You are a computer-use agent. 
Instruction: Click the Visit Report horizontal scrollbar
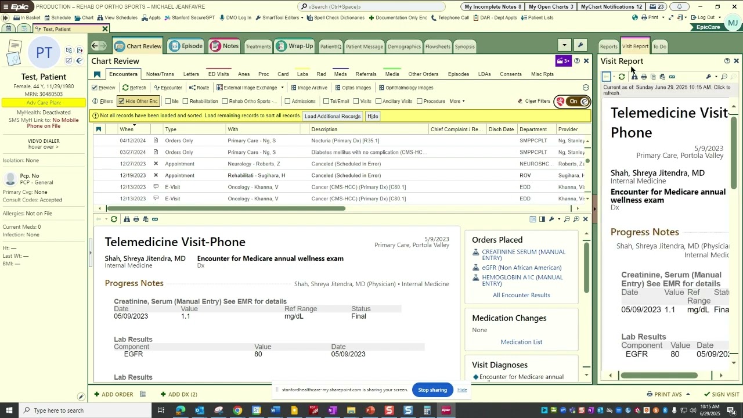pyautogui.click(x=659, y=376)
